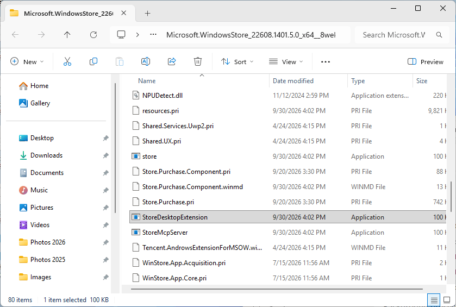The width and height of the screenshot is (456, 307).
Task: Click the Copy icon in toolbar
Action: [93, 61]
